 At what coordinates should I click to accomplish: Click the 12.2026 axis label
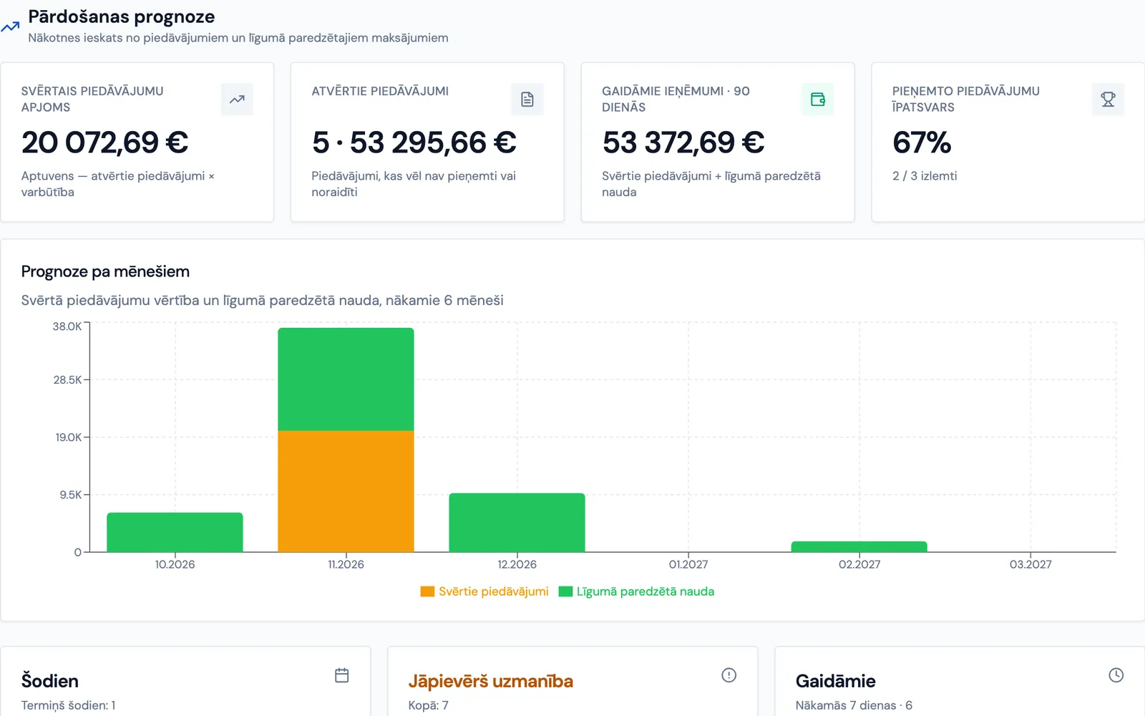tap(517, 564)
